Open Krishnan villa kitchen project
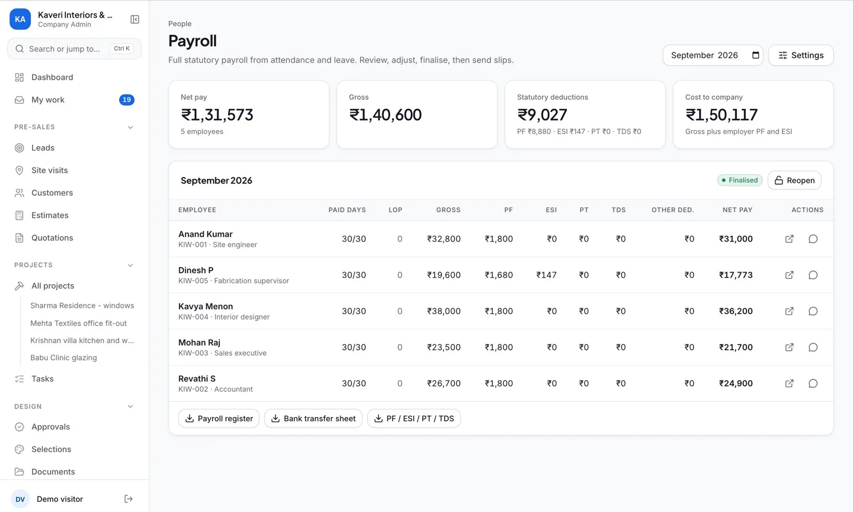The image size is (853, 512). (82, 340)
